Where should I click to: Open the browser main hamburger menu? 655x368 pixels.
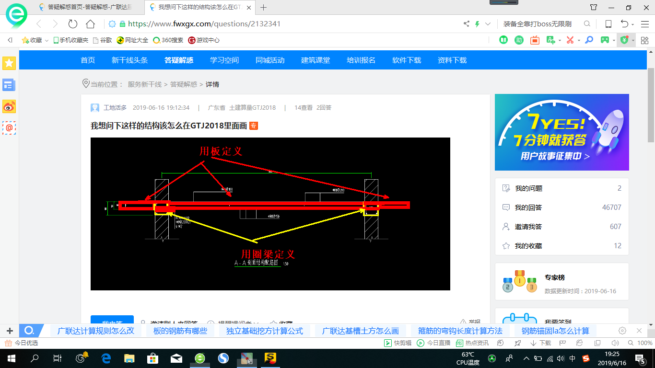pyautogui.click(x=645, y=23)
